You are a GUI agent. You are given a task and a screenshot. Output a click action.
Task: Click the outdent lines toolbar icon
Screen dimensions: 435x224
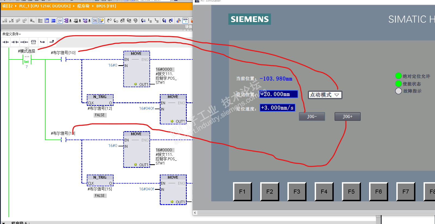click(x=157, y=21)
